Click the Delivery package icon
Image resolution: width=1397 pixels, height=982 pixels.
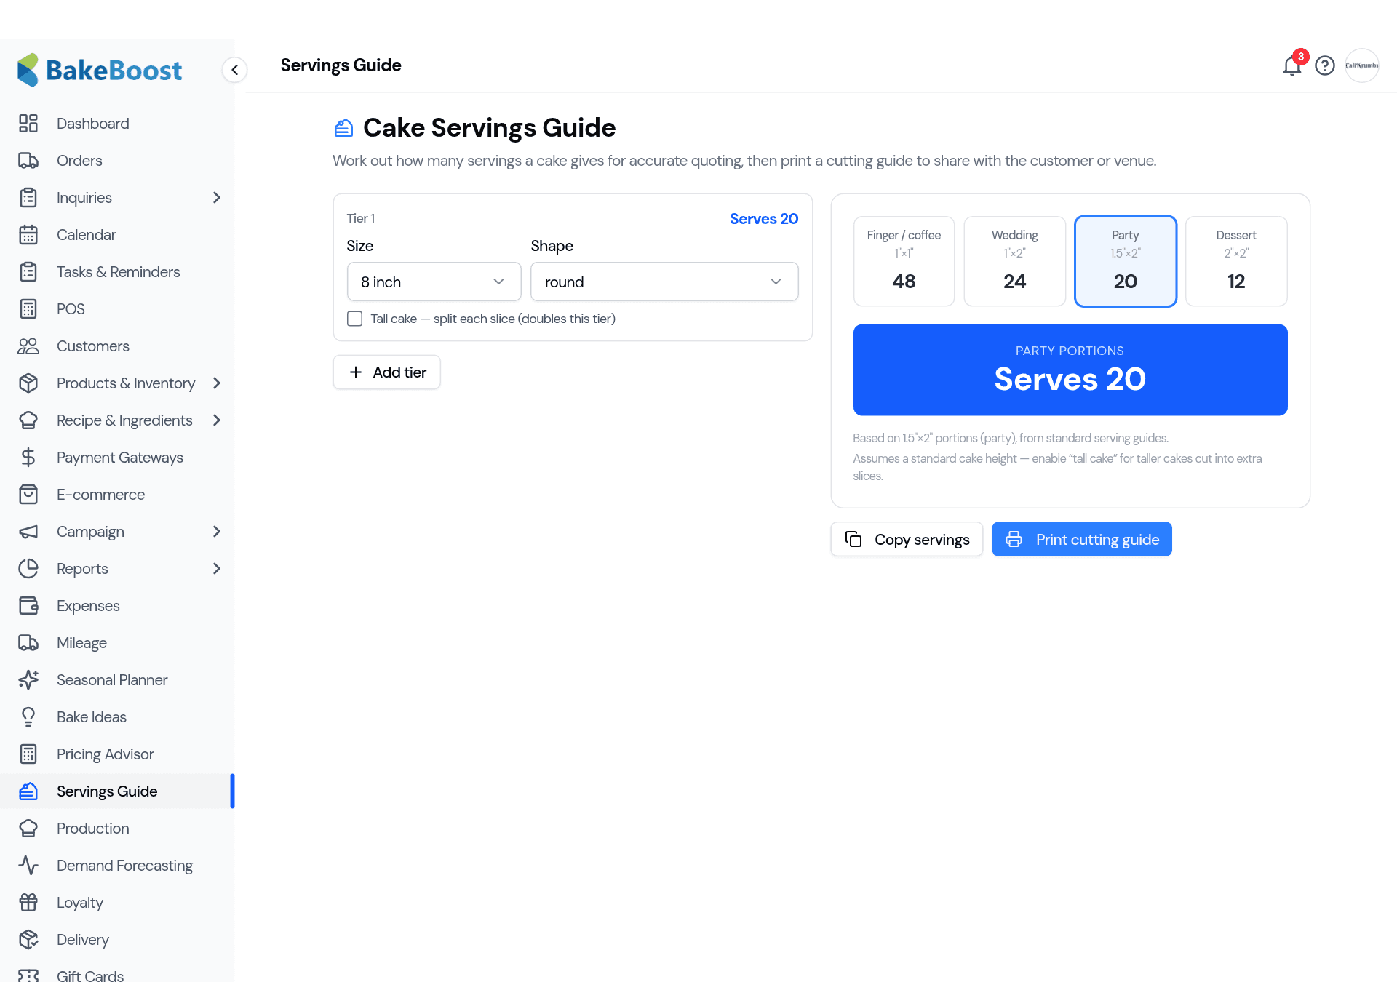point(28,940)
